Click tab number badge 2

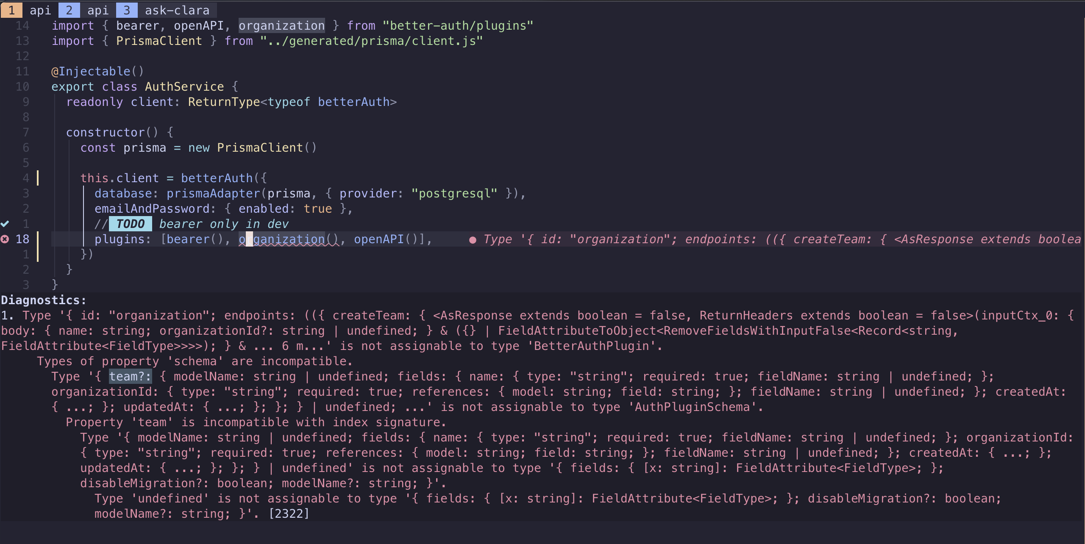click(69, 10)
